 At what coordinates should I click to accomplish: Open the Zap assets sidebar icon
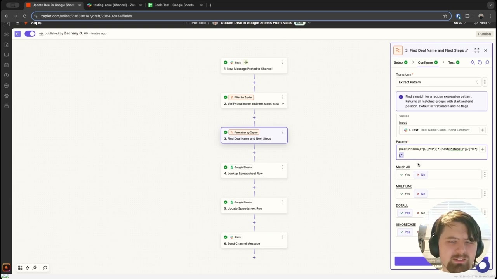click(6, 34)
